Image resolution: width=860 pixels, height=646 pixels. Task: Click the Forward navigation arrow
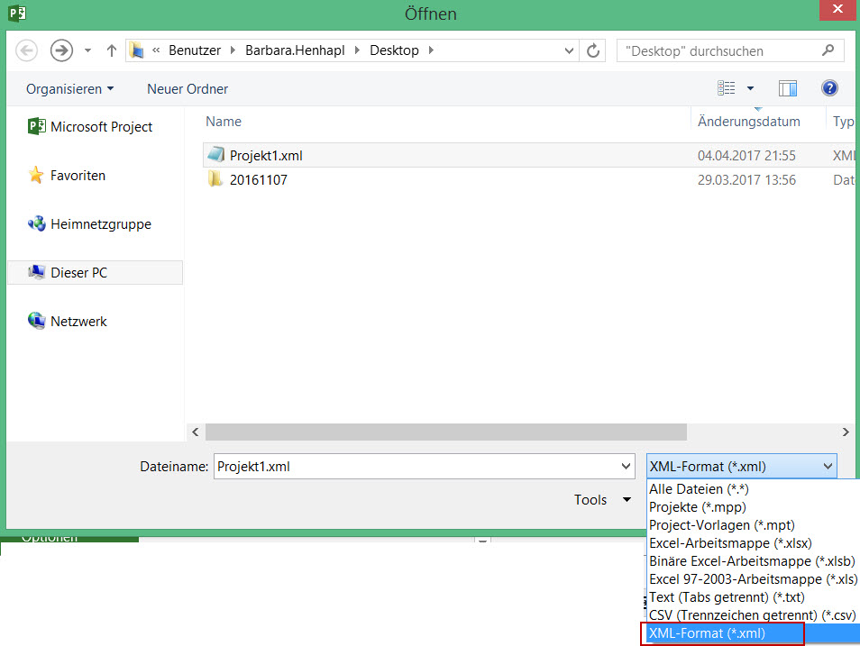pos(61,50)
